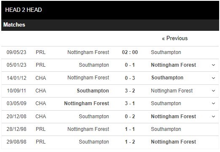Expand the 14/01/12 match details chevron

213,78
